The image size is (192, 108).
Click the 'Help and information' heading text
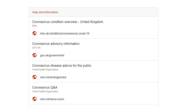(45, 12)
